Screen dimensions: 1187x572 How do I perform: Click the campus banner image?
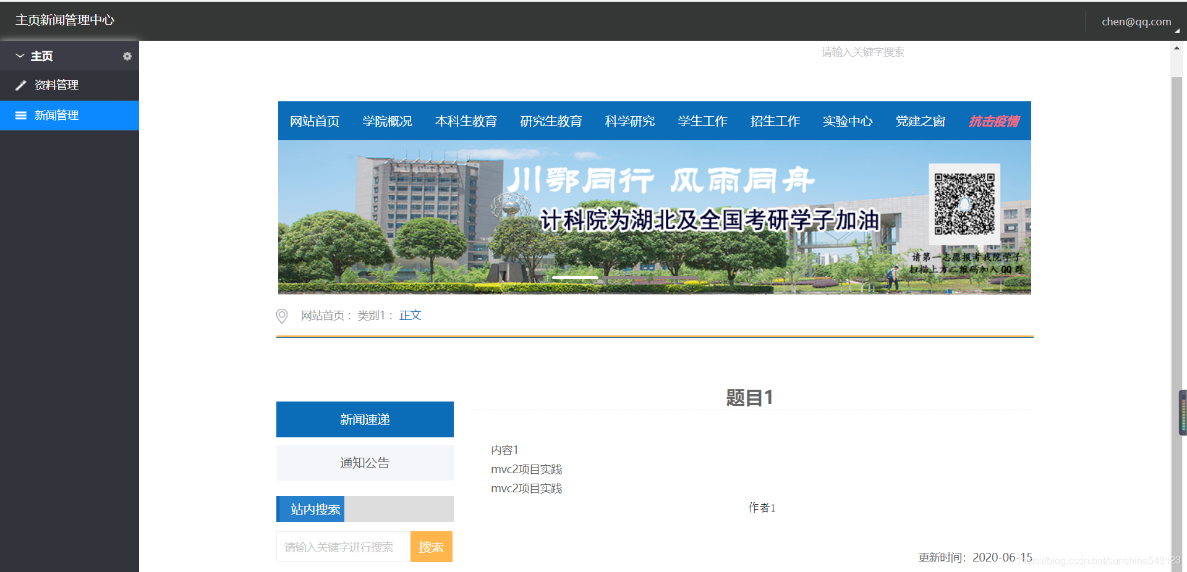(x=654, y=217)
